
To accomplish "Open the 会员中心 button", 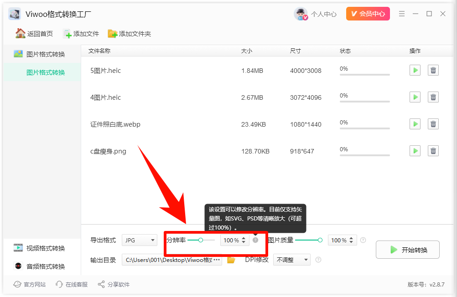I will [x=368, y=14].
